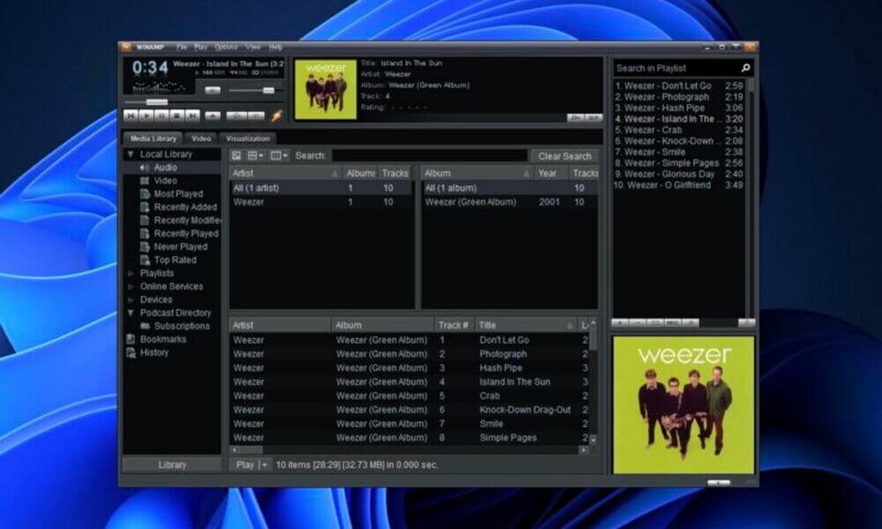Switch to the Visualization tab
The height and width of the screenshot is (529, 882).
point(248,138)
